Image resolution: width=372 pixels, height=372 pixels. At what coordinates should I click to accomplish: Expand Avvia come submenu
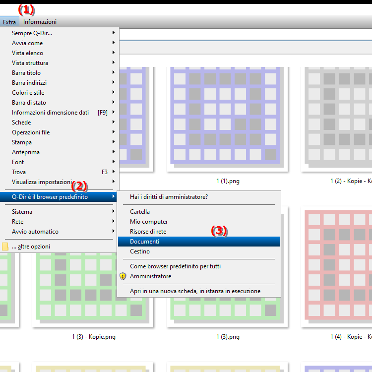click(x=59, y=43)
